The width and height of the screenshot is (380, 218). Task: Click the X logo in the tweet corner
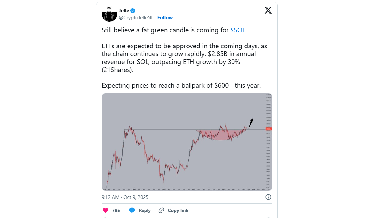pos(268,10)
